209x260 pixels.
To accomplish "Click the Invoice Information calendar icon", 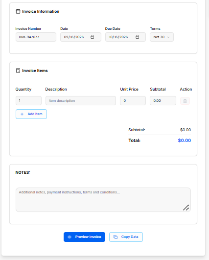I will [18, 11].
